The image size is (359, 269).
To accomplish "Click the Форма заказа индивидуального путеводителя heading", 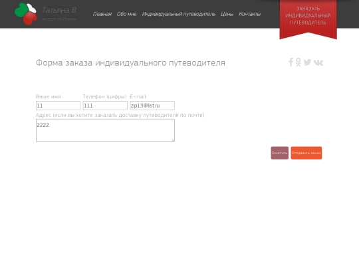I will click(130, 62).
